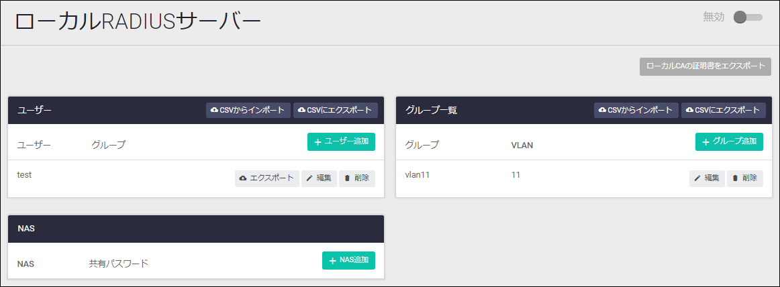The height and width of the screenshot is (287, 780).
Task: Click グループ column header in ユーザー panel
Action: (109, 145)
